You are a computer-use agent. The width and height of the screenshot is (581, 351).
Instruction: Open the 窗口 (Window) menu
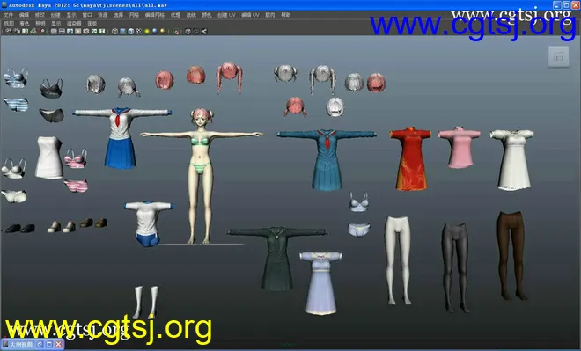[87, 15]
